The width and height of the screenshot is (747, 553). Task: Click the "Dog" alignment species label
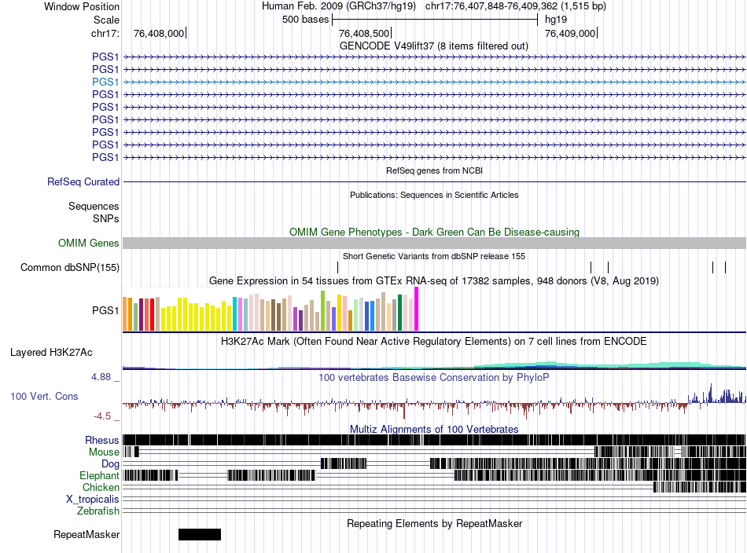coord(110,464)
